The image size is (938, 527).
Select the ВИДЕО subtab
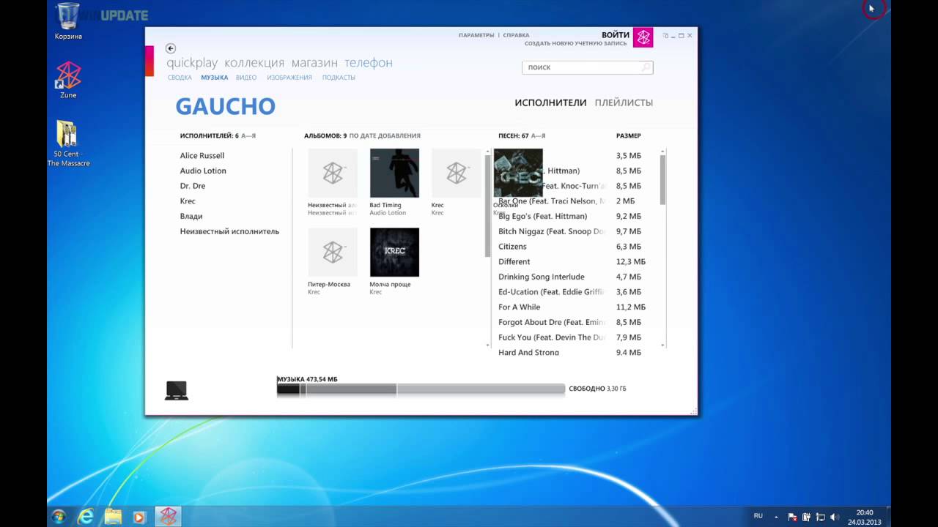click(246, 78)
